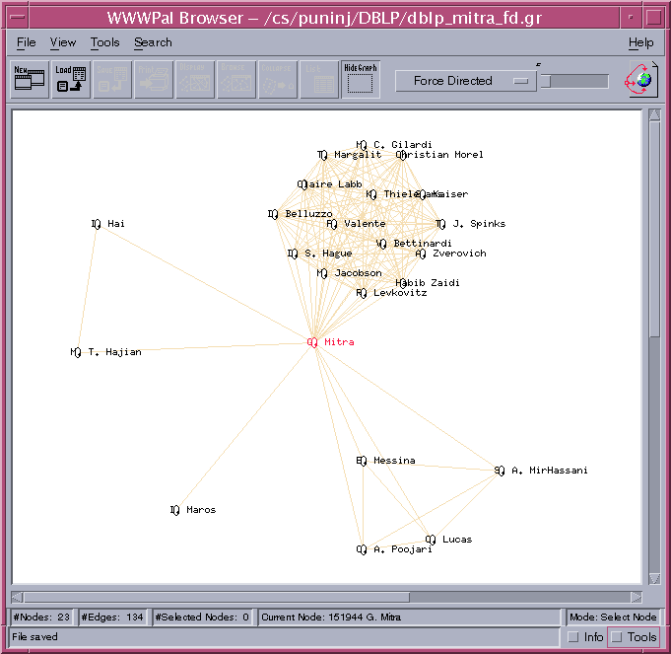This screenshot has height=654, width=671.
Task: Open the Force Directed layout dropdown
Action: point(466,81)
